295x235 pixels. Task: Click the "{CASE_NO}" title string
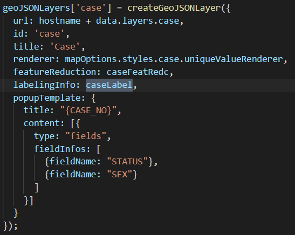88,110
